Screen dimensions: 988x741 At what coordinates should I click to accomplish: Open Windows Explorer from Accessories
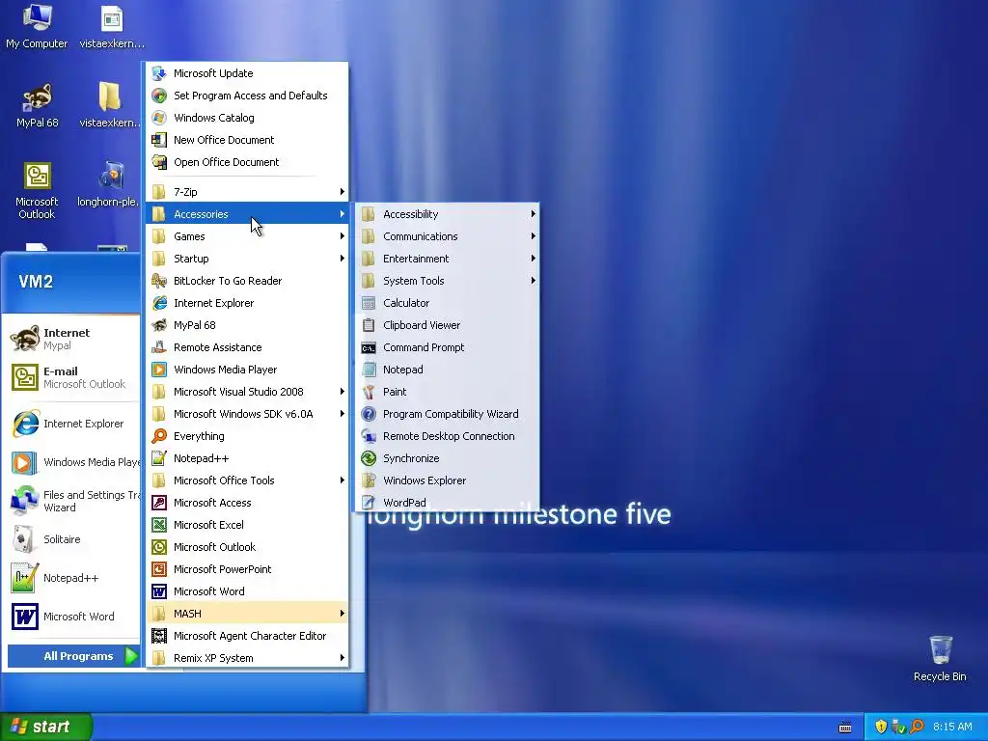pyautogui.click(x=448, y=480)
